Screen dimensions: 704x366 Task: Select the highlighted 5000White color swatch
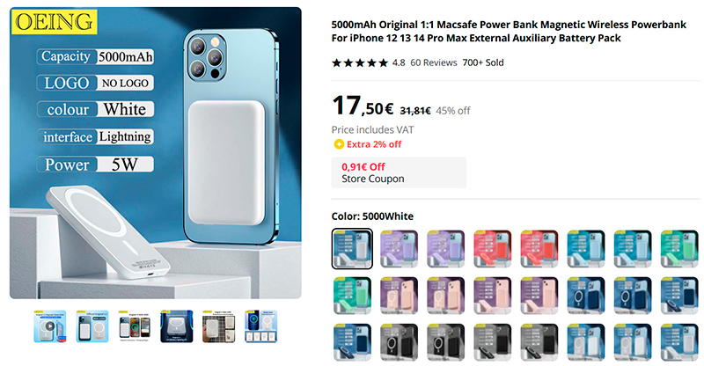click(352, 249)
